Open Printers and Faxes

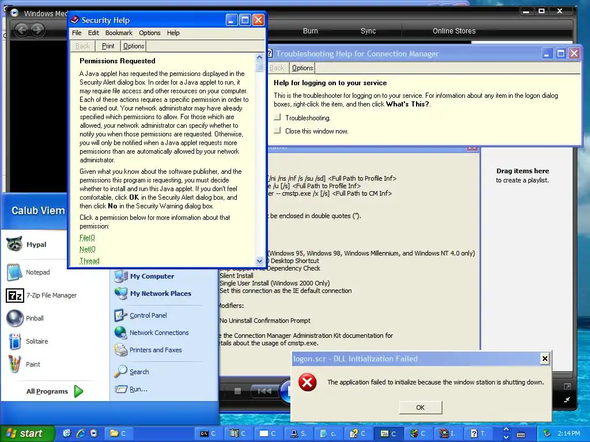pos(148,350)
